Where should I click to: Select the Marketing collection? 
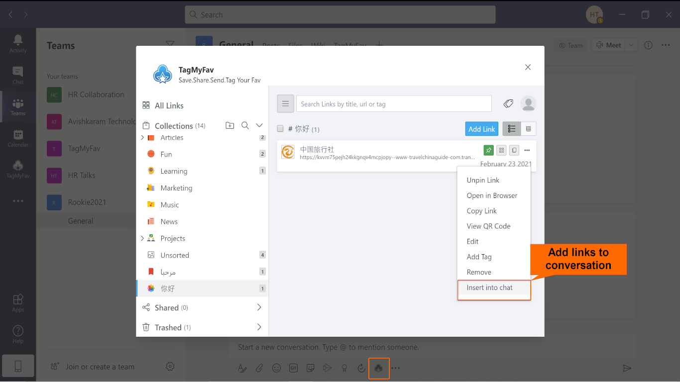coord(202,188)
